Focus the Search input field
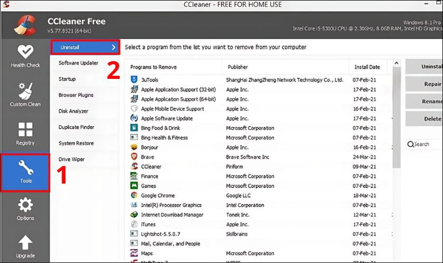Screen dimensions: 443x263 tap(424, 144)
